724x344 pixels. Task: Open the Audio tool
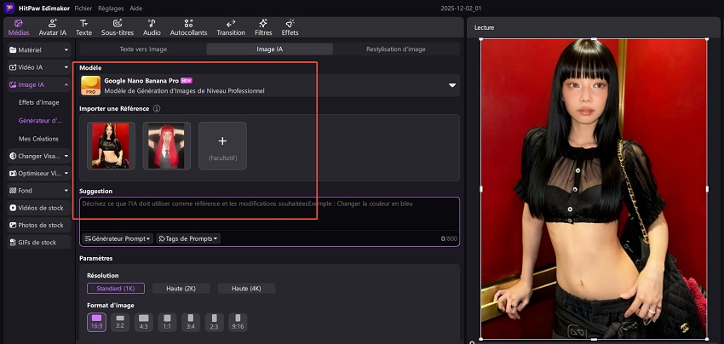(152, 27)
